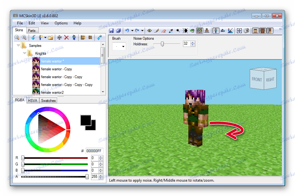Select the Dropper tool
The height and width of the screenshot is (196, 295).
(171, 30)
